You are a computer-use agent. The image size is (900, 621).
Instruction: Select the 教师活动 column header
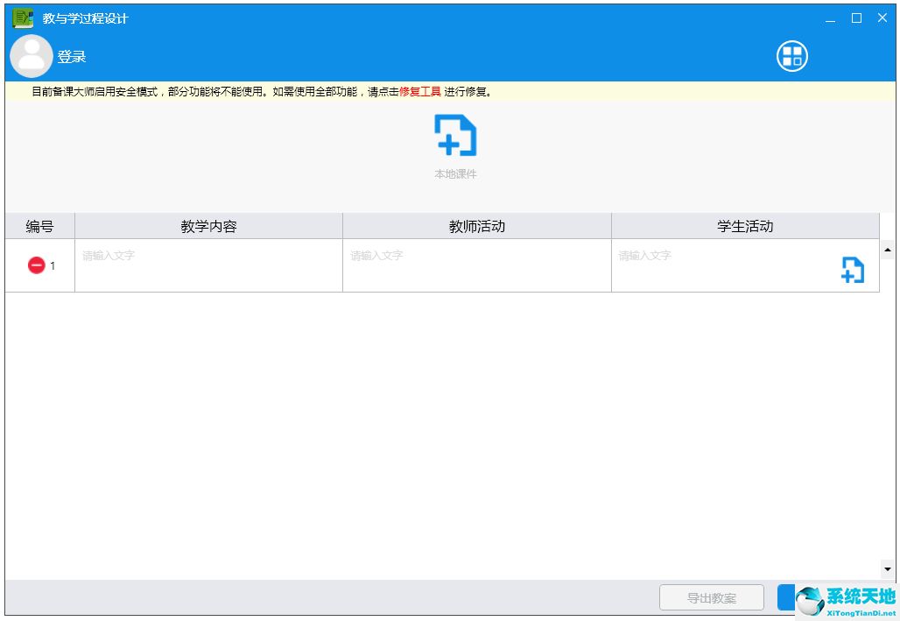click(476, 226)
